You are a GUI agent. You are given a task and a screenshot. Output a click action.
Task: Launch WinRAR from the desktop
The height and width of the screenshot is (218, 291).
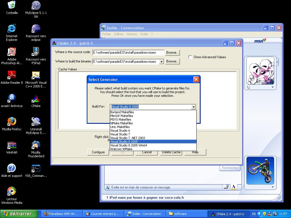pyautogui.click(x=12, y=145)
